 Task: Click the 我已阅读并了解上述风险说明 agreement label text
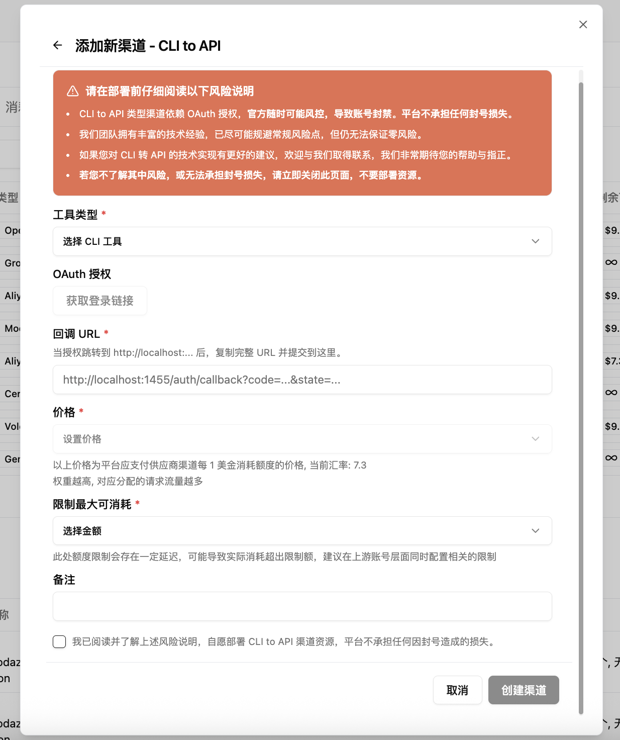284,641
